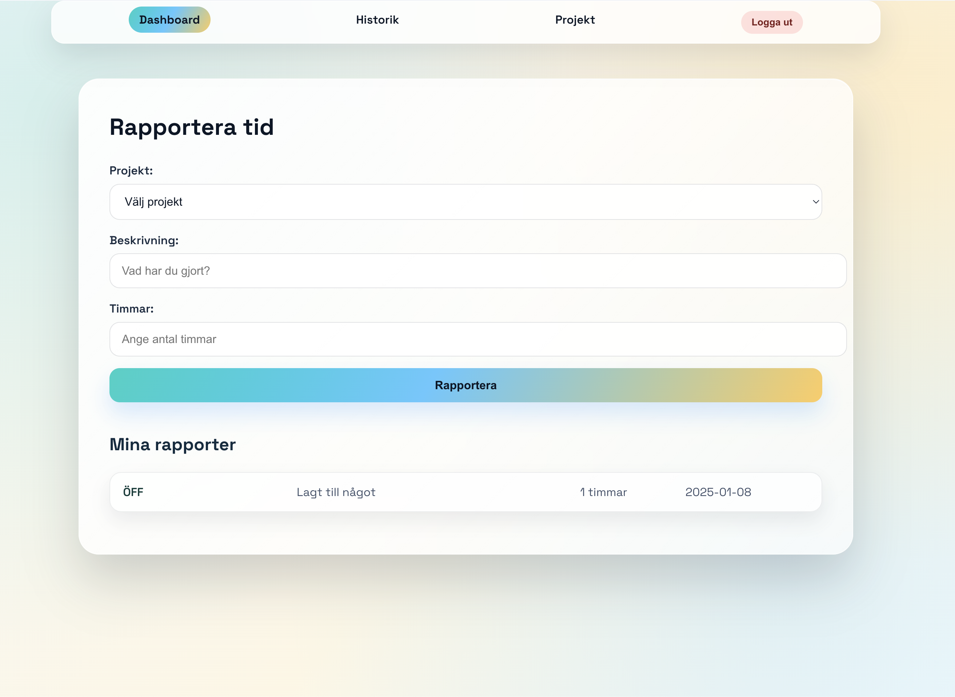Click the Timmar: field label
Image resolution: width=955 pixels, height=697 pixels.
(x=131, y=309)
